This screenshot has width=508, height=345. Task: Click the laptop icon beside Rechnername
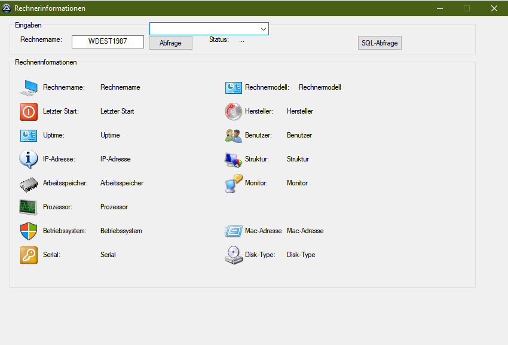[29, 88]
